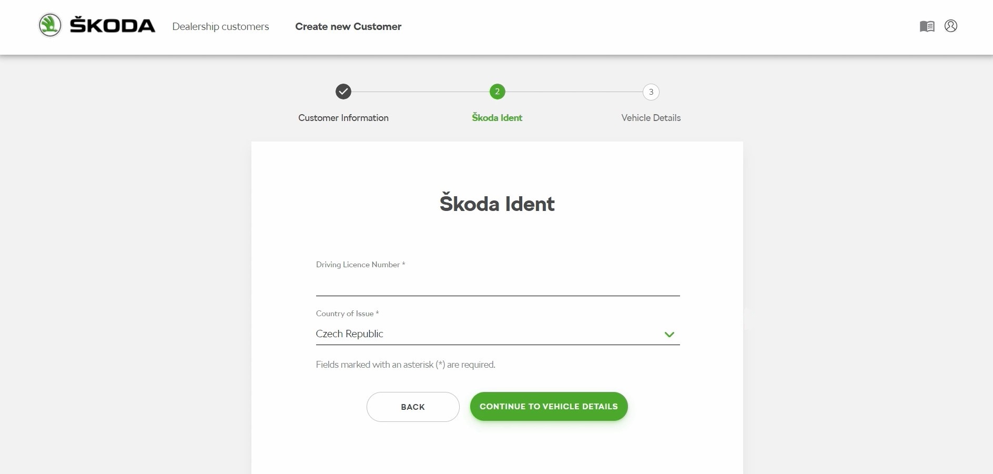Open the manual book icon
The height and width of the screenshot is (474, 993).
coord(927,26)
